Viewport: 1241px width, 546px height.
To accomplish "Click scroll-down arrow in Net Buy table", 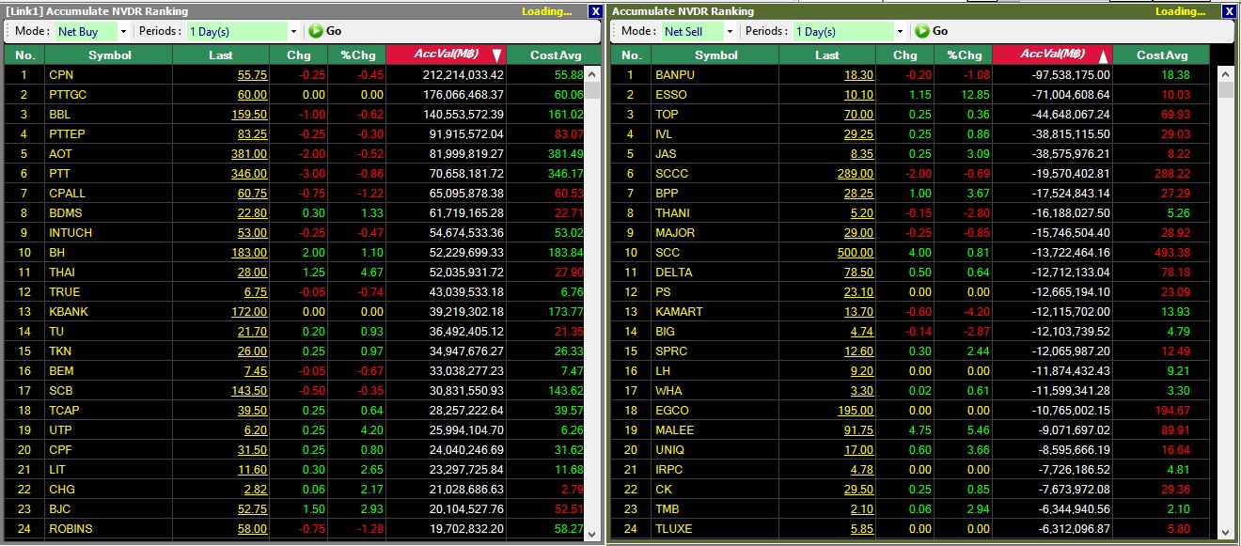I will [x=593, y=532].
